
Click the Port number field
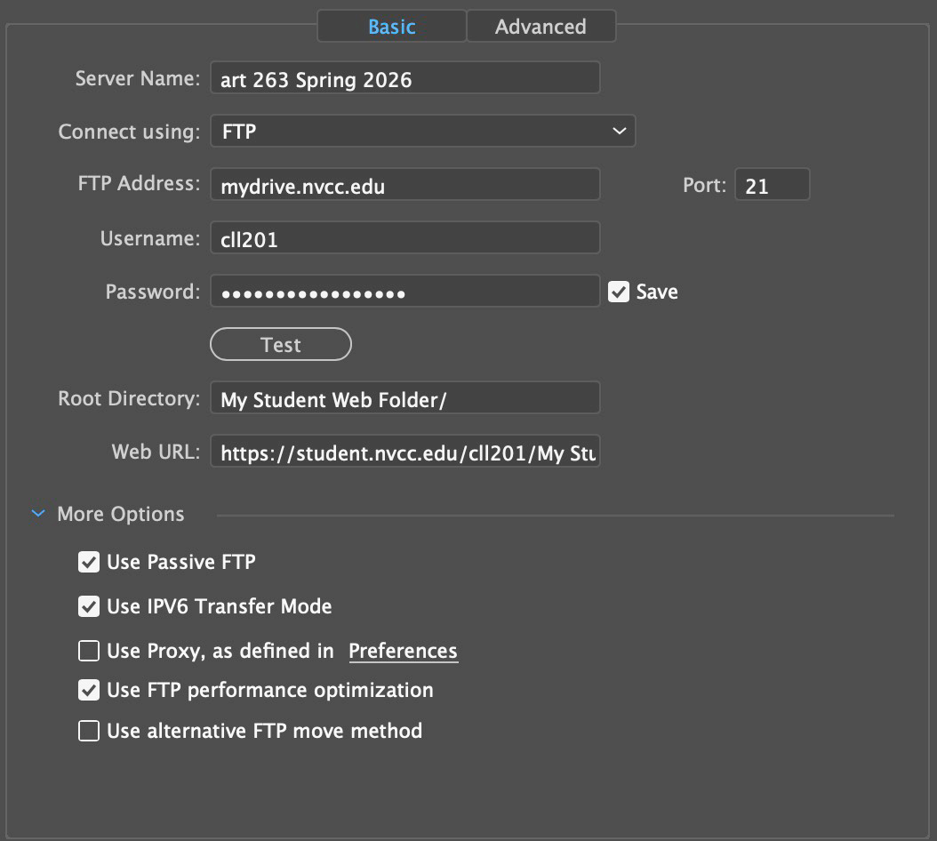coord(772,186)
